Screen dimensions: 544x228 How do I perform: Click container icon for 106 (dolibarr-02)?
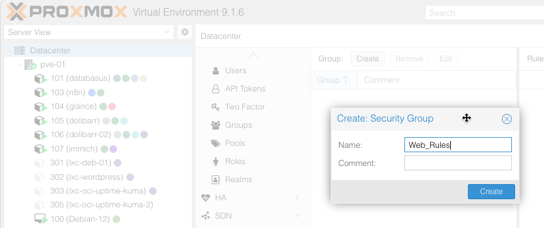41,135
